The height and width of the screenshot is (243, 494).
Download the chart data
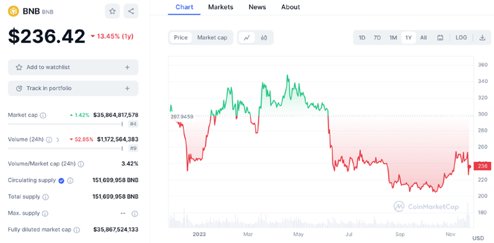[482, 38]
